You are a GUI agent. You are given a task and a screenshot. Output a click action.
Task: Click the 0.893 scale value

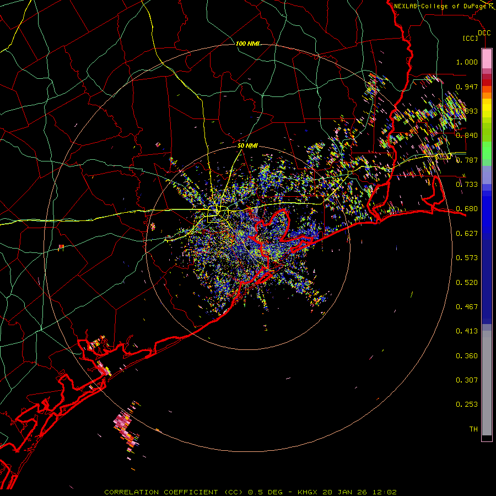(x=467, y=111)
